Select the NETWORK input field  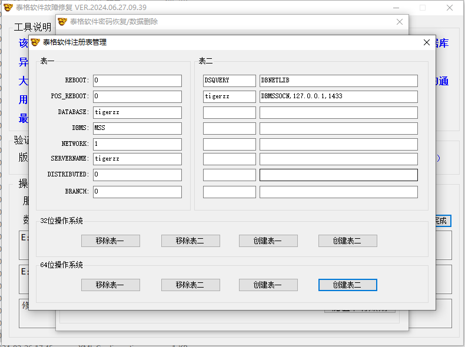(137, 144)
